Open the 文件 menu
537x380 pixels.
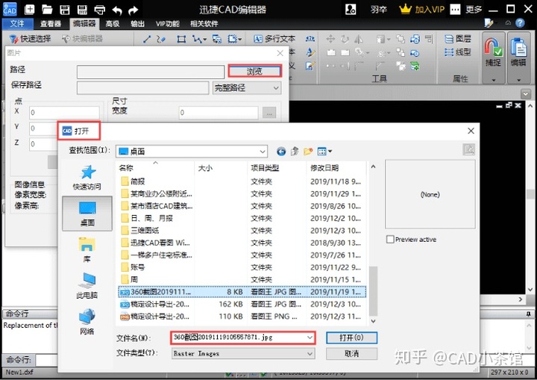pyautogui.click(x=17, y=24)
